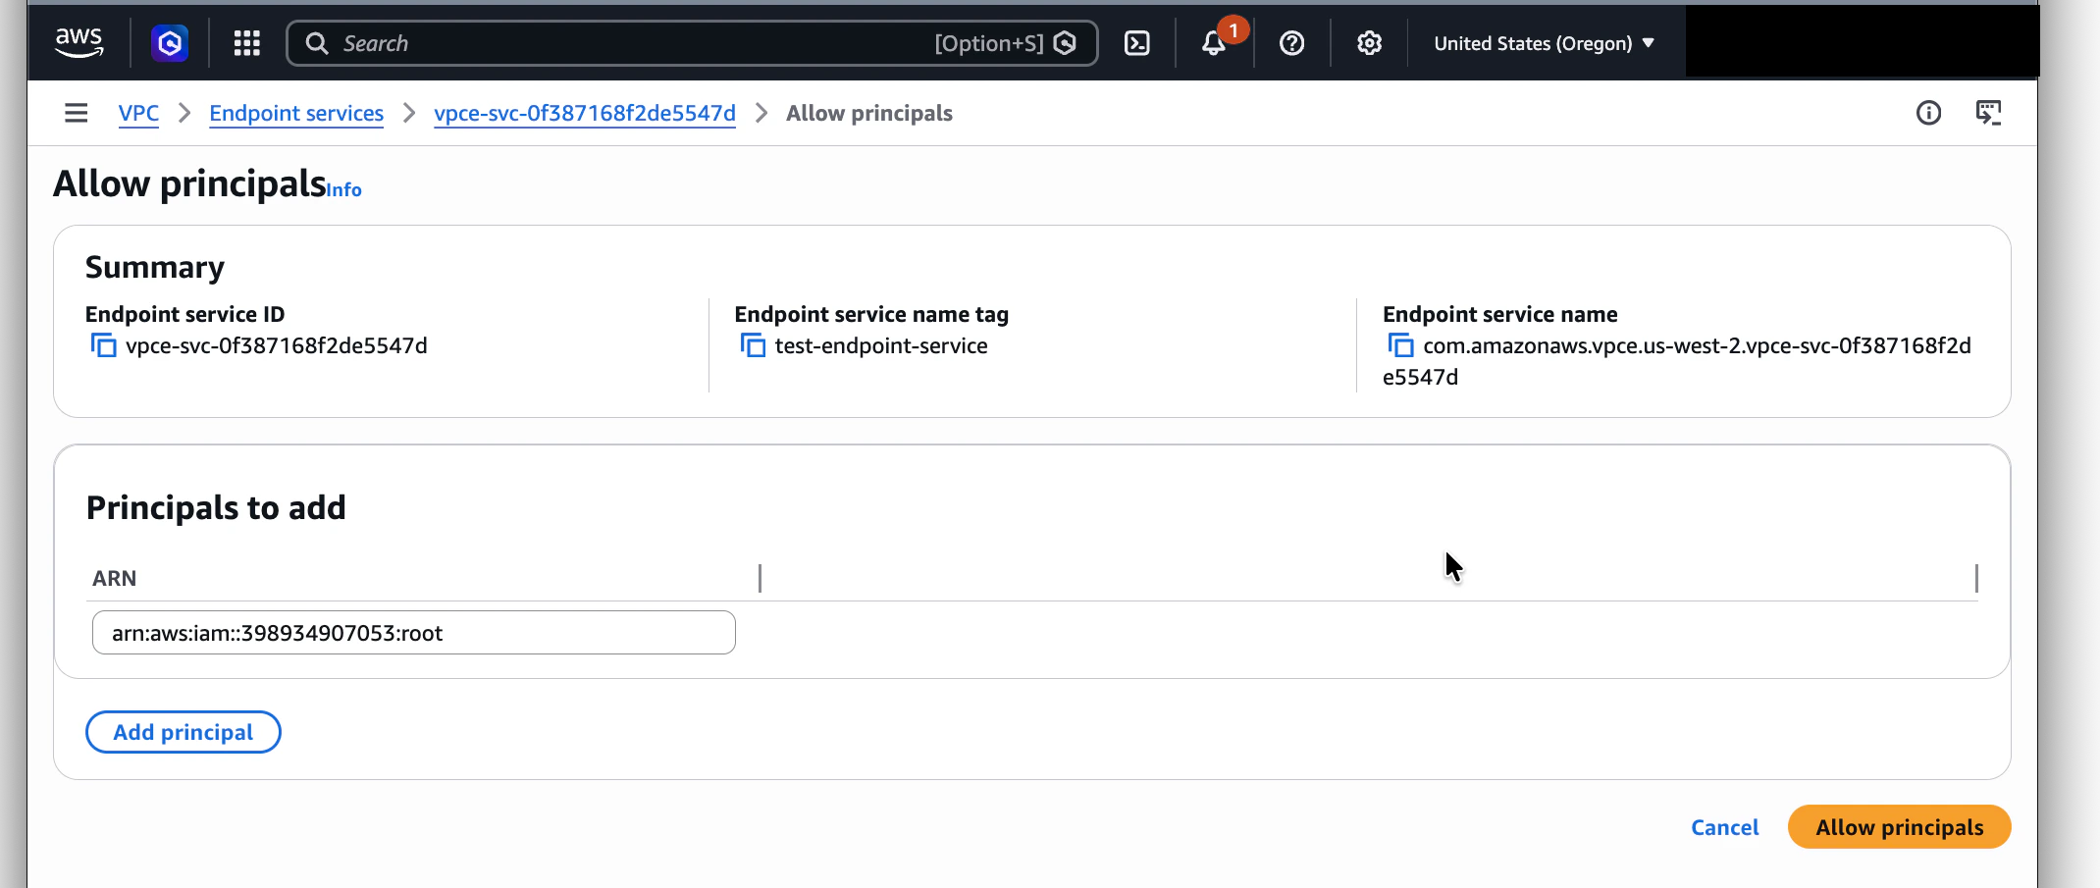Open the AWS services grid menu
This screenshot has width=2100, height=888.
click(246, 42)
